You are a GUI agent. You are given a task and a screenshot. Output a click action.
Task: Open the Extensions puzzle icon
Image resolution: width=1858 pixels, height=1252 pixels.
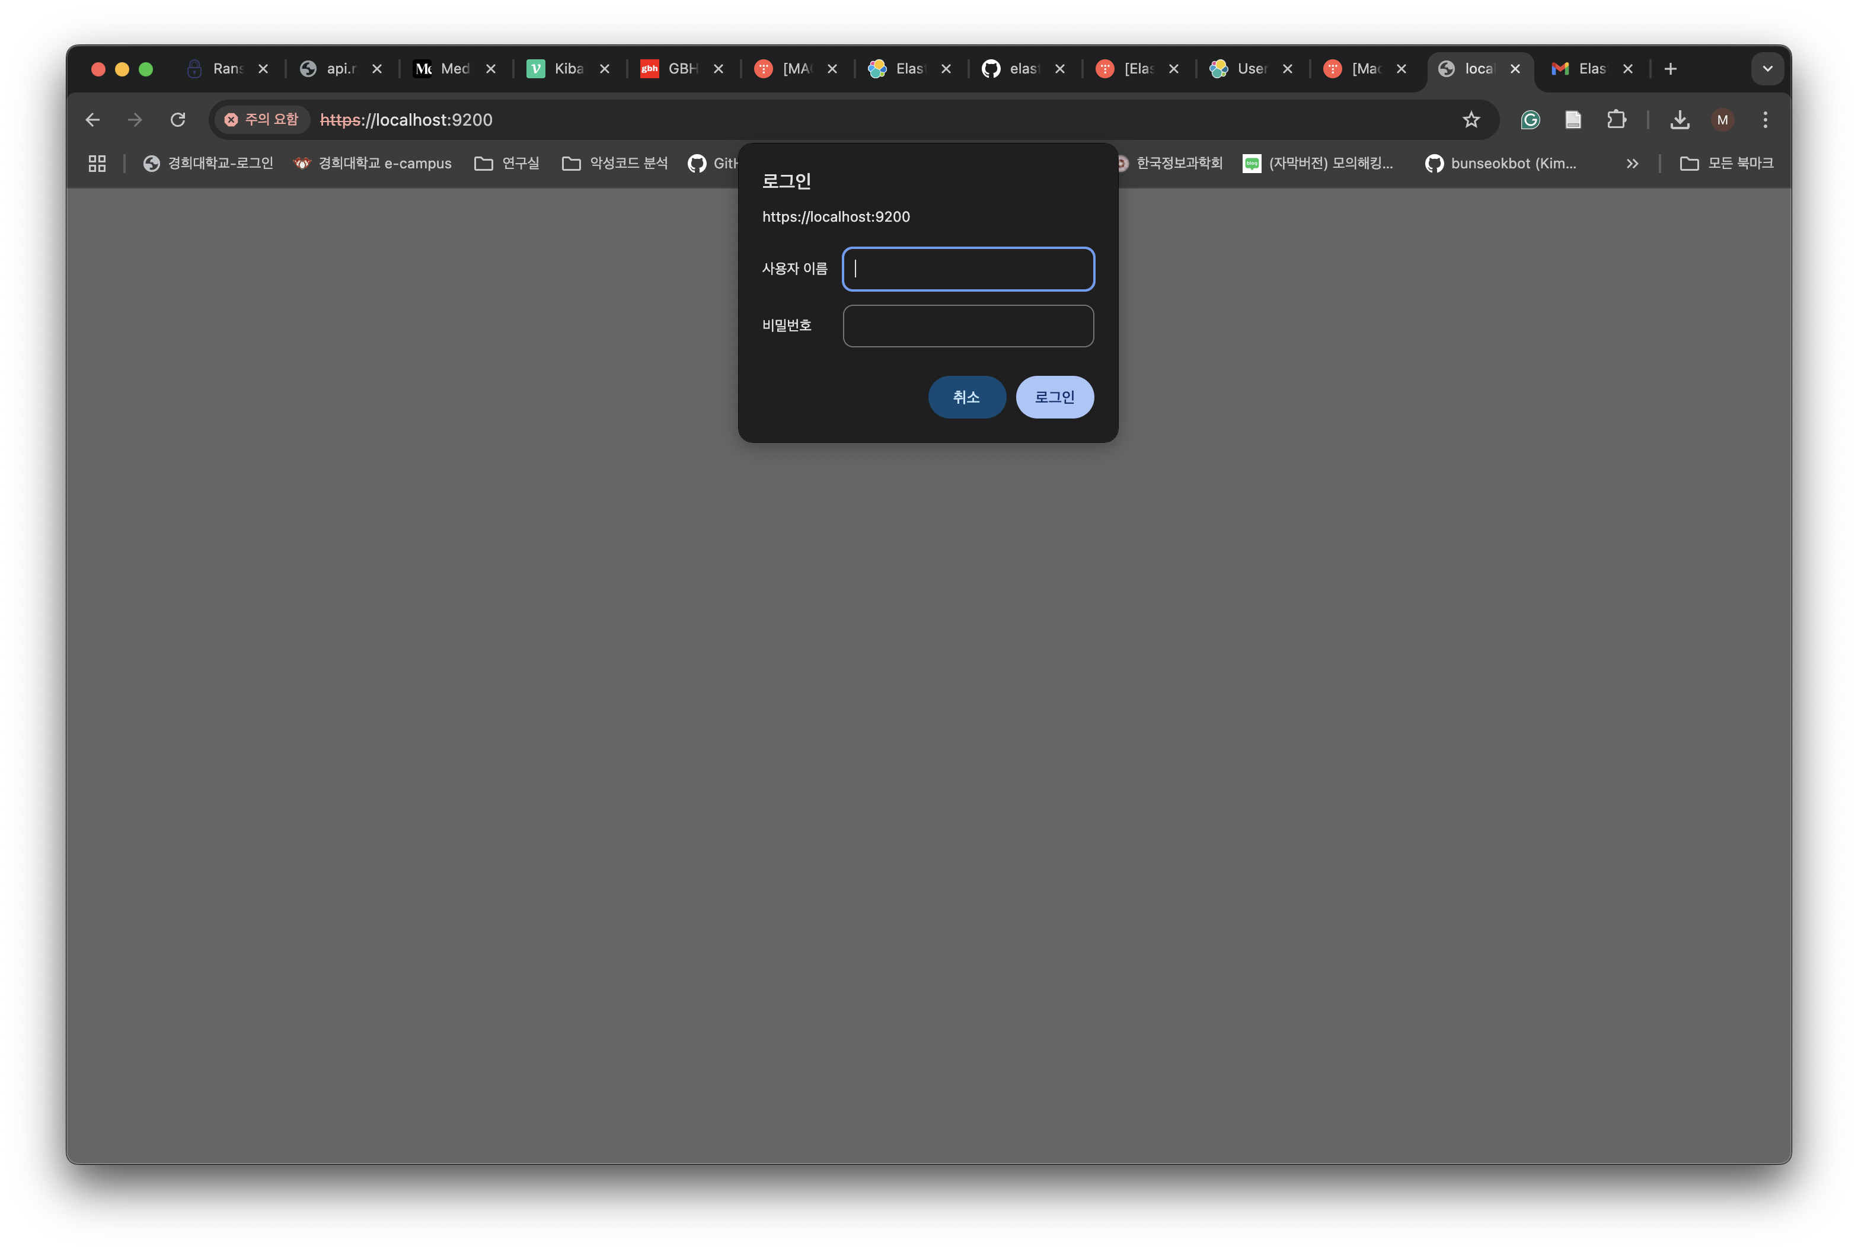1616,120
